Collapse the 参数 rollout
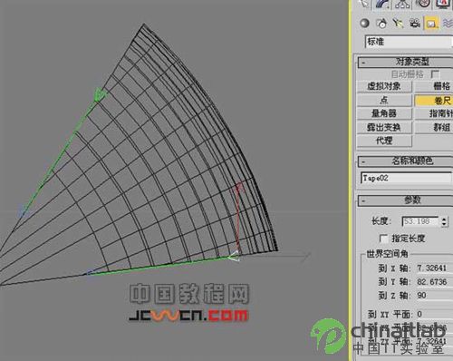Viewport: 453px width, 361px height. coord(405,200)
